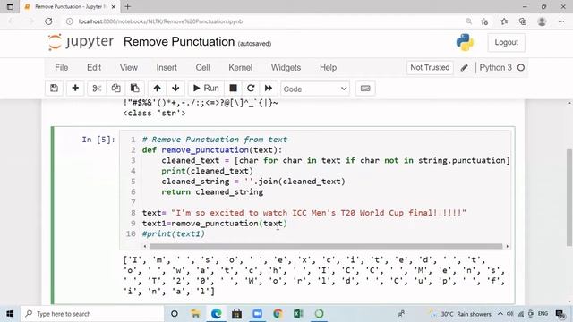Click the page vertical scrollbar
Screen dimensions: 573x322
coord(569,197)
